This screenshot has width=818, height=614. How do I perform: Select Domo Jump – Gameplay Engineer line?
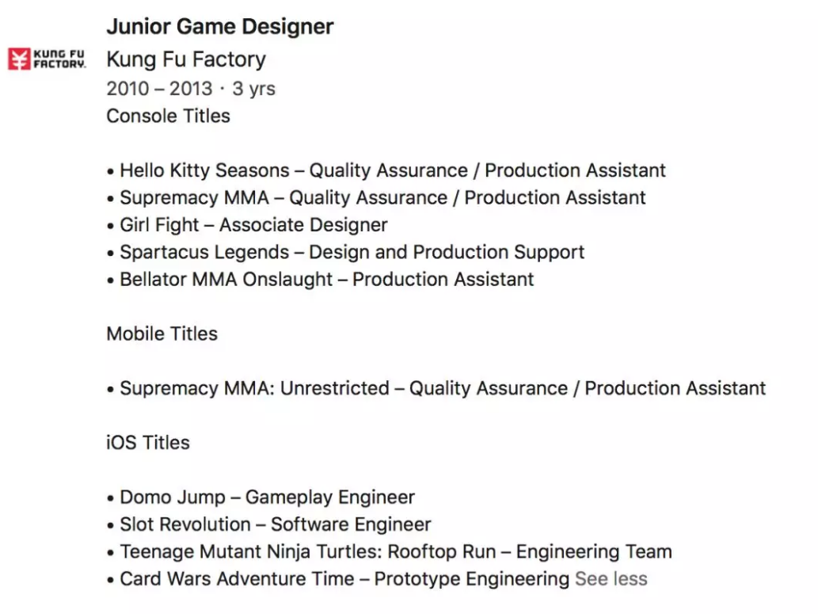(x=261, y=497)
